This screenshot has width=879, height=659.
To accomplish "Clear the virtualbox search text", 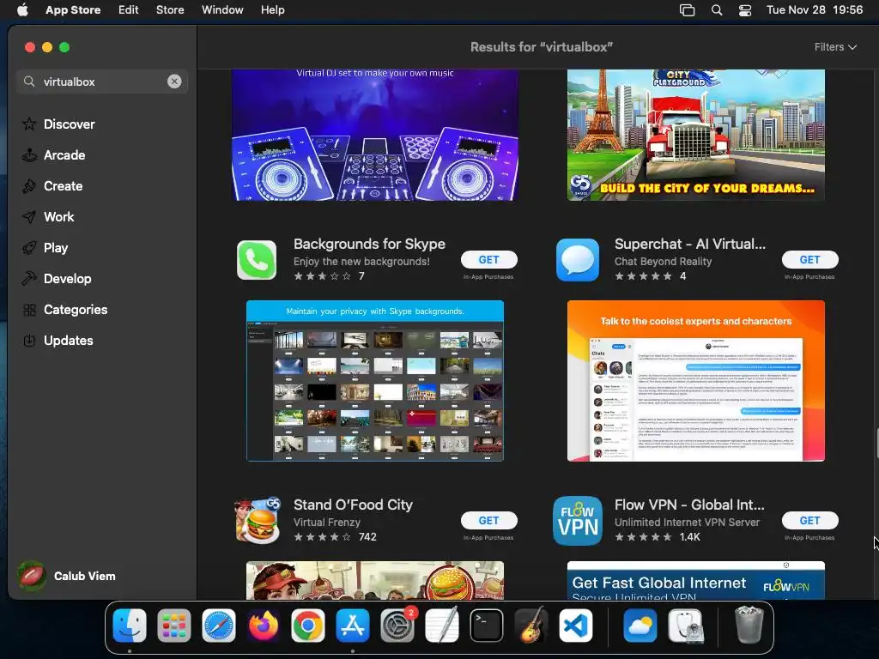I will click(174, 82).
